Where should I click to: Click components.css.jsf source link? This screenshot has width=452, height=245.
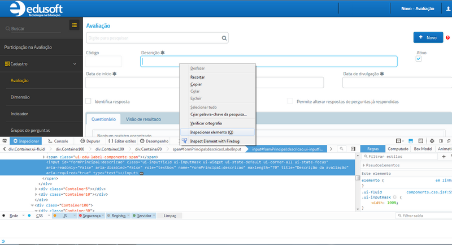(429, 192)
